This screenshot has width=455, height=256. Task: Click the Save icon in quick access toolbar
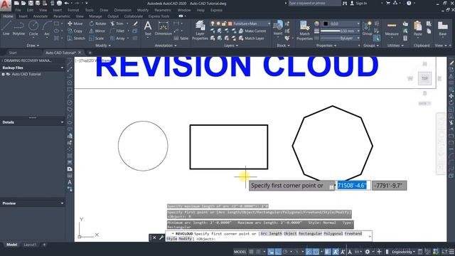coord(31,3)
